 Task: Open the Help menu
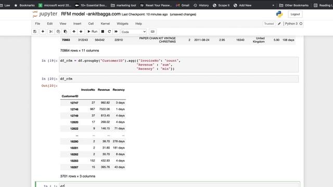tap(138, 24)
